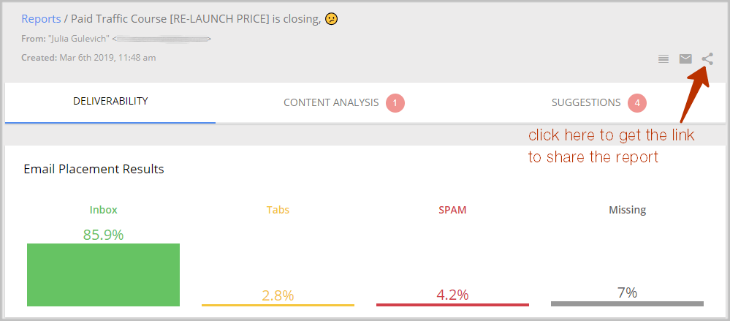Click the confused face emoji in title

tap(332, 19)
